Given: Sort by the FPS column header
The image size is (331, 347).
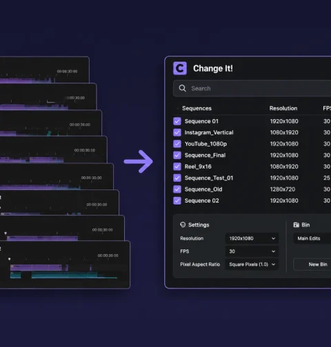Looking at the screenshot, I should [x=327, y=108].
